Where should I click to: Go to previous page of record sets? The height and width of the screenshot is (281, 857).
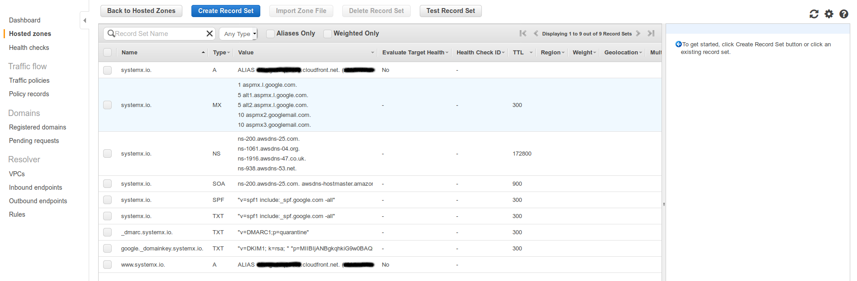point(536,33)
